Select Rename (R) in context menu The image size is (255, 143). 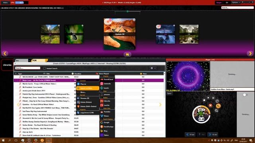[x=88, y=98]
